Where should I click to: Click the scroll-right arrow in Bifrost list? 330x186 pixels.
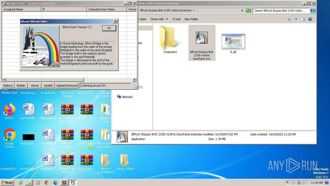click(134, 80)
